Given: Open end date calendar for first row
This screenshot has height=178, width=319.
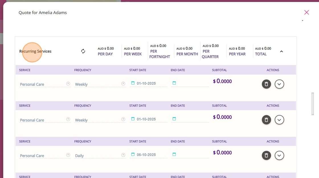Looking at the screenshot, I should tap(174, 83).
